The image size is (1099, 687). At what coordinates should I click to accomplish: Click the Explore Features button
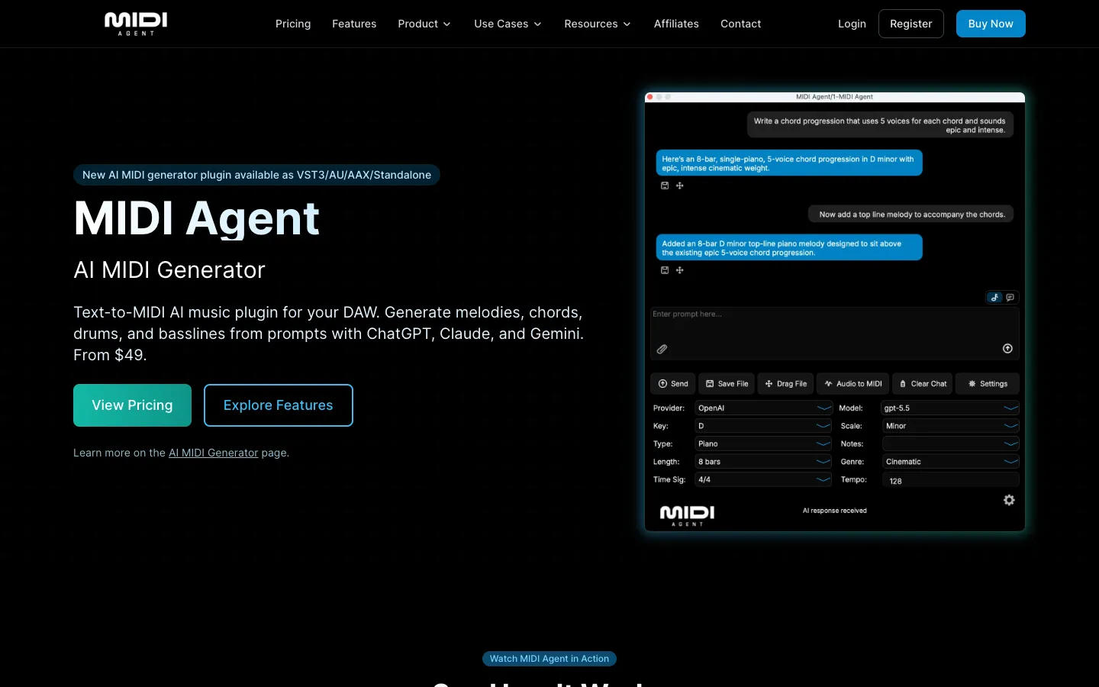(279, 405)
